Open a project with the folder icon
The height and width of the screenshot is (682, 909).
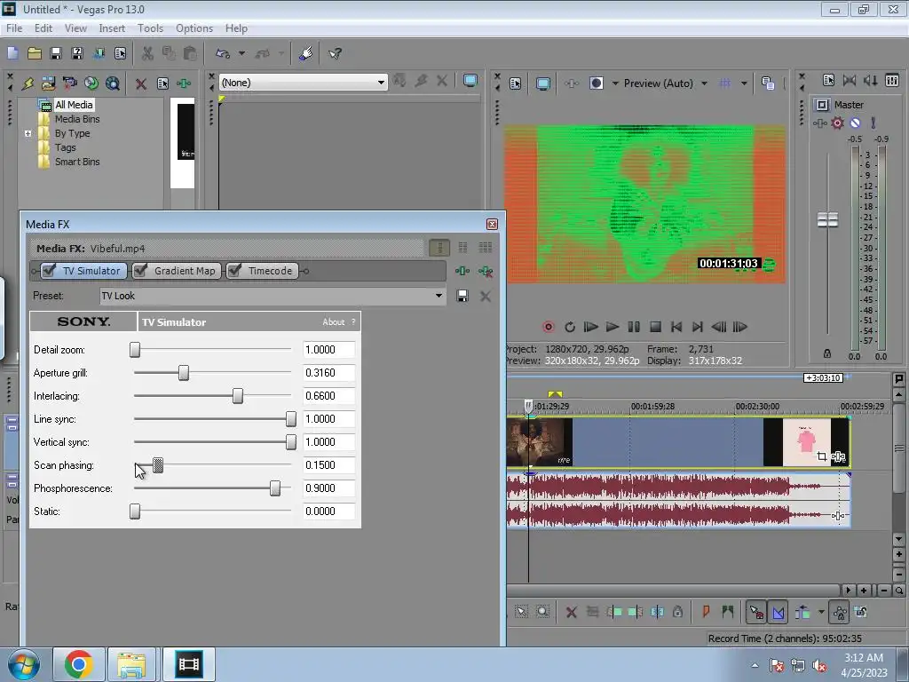35,53
